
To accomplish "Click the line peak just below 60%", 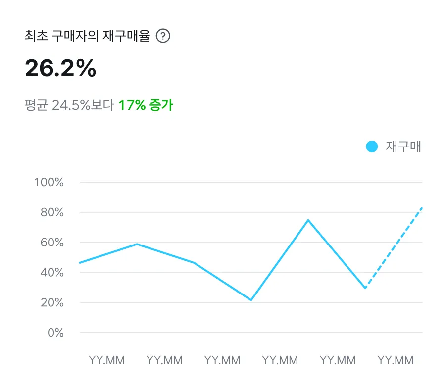I will tap(137, 244).
